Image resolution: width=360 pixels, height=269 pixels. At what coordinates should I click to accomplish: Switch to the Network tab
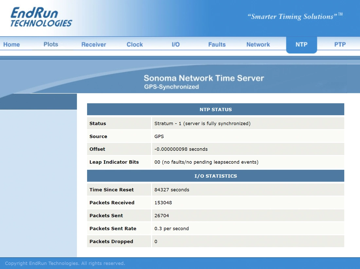(258, 45)
